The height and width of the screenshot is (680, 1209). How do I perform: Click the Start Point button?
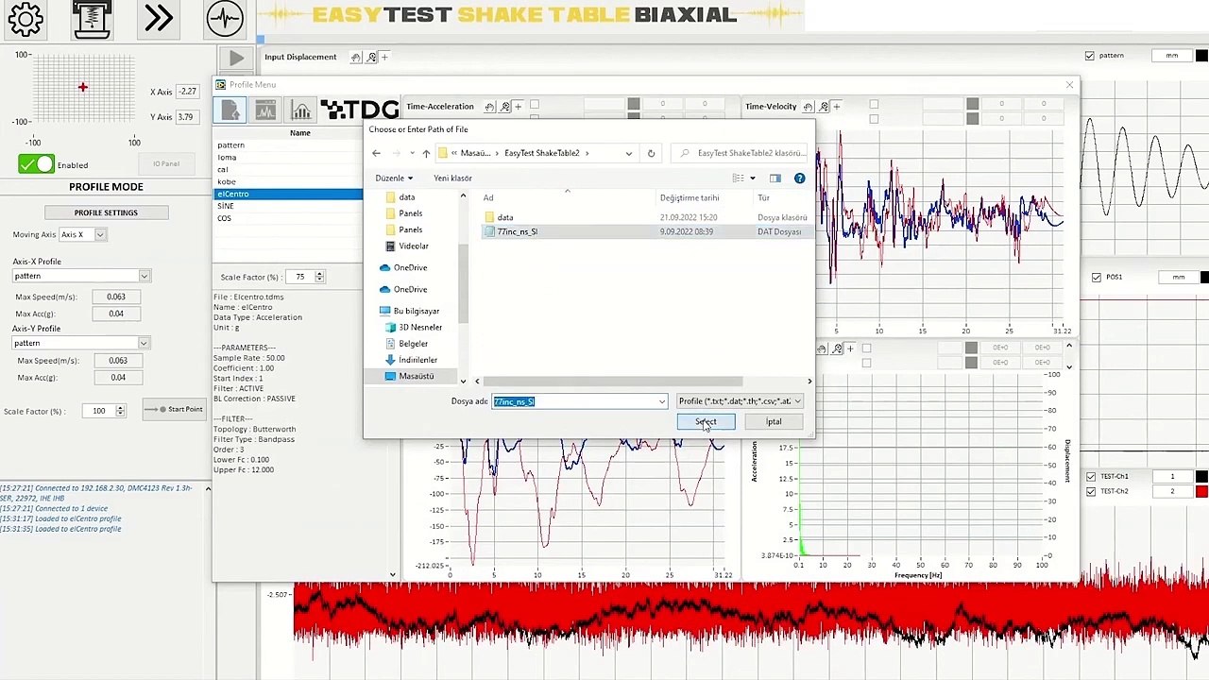coord(173,410)
